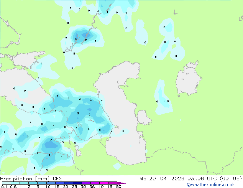Click the 1–2 mm legend color swatch

pos(24,183)
